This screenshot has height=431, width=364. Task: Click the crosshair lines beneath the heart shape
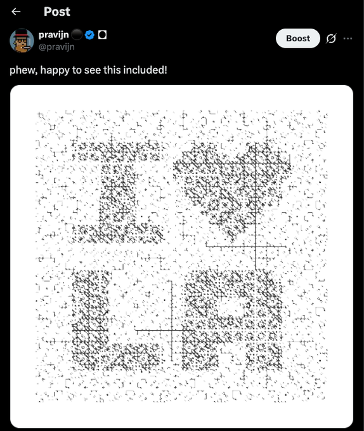click(256, 246)
